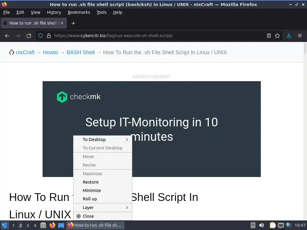Open the File menu
This screenshot has width=307, height=230.
7,12
